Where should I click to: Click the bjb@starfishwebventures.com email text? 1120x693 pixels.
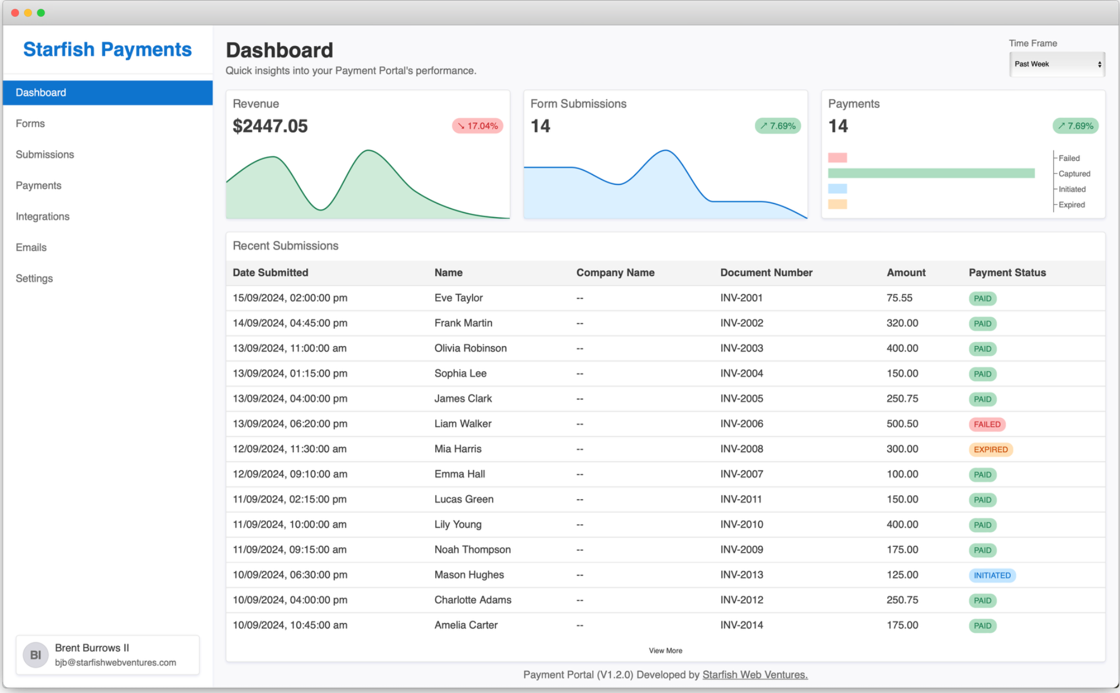click(x=115, y=662)
